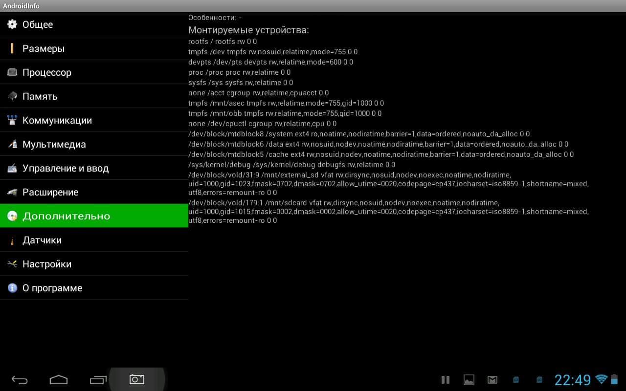Click the ruler icon beside Размеры

pos(12,48)
